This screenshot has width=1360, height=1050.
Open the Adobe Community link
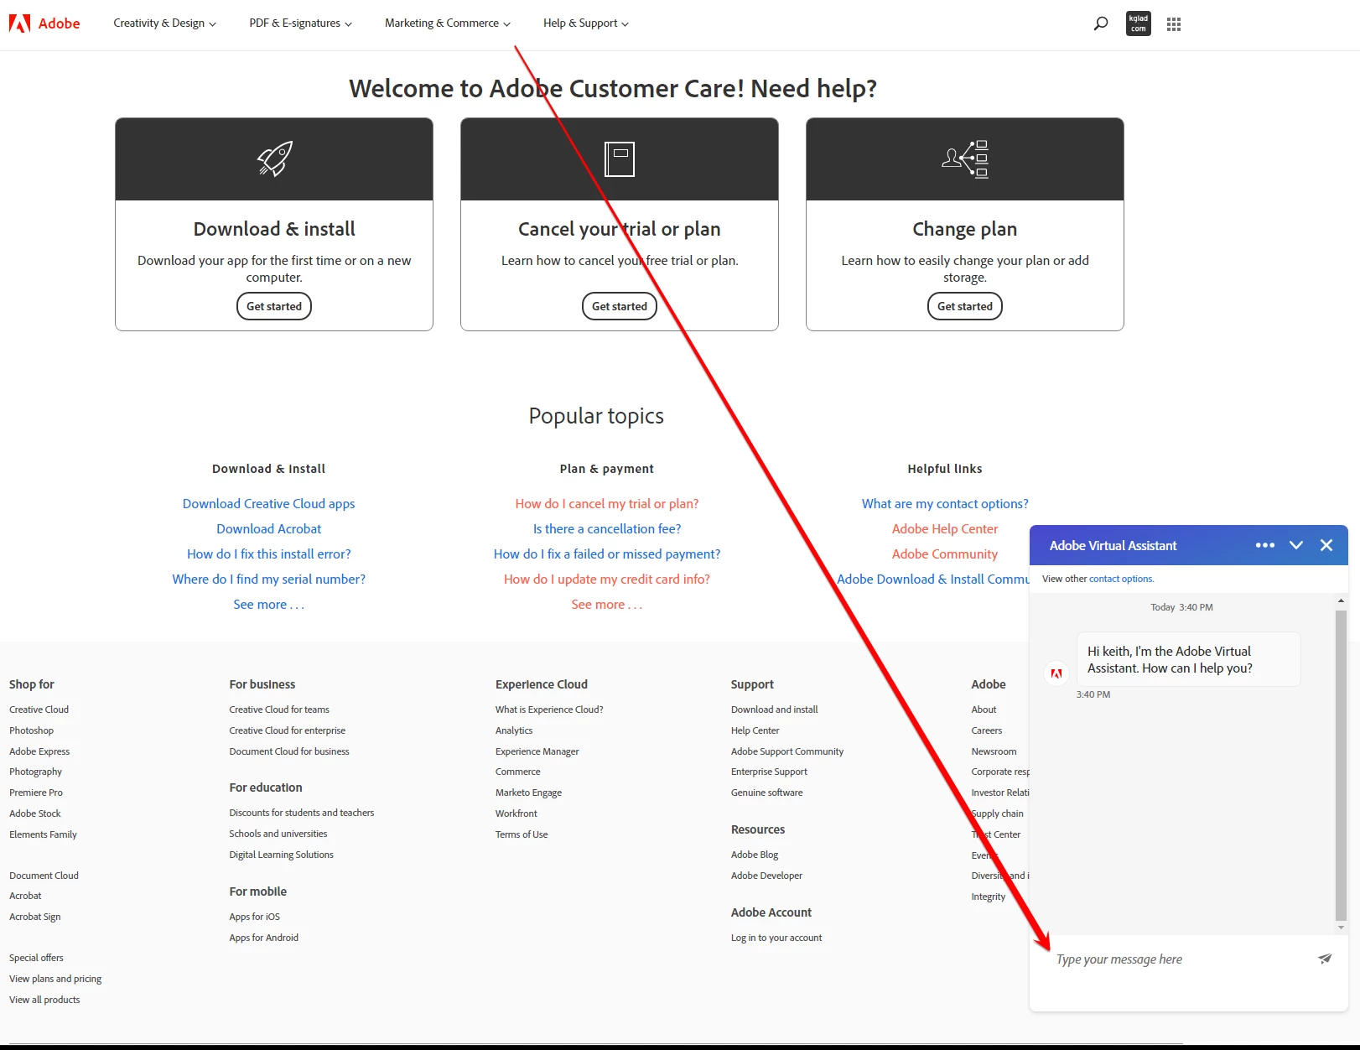[945, 554]
